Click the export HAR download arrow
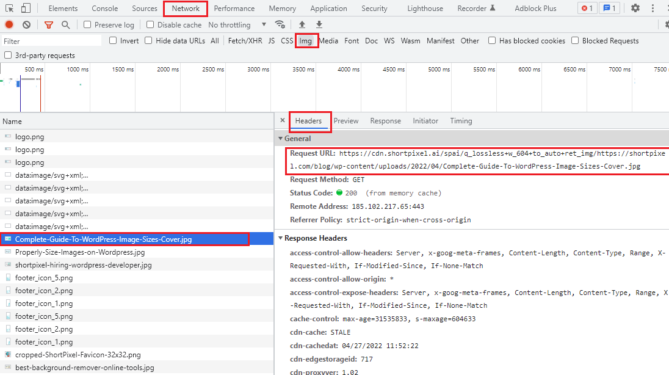 [319, 25]
